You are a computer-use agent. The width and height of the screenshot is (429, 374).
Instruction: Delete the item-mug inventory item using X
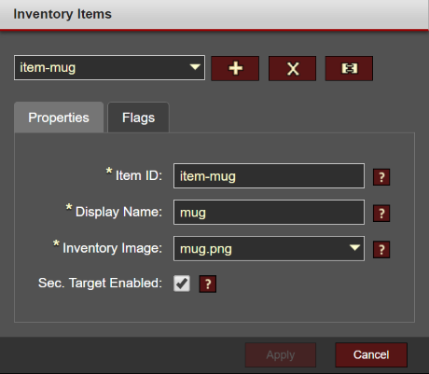pos(293,68)
